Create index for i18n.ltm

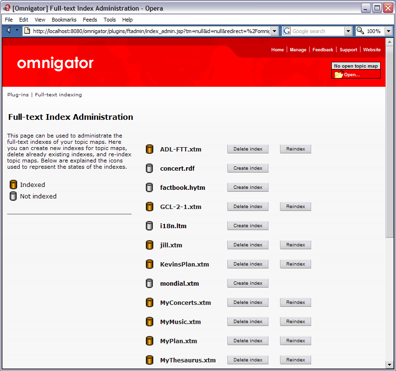tap(247, 226)
